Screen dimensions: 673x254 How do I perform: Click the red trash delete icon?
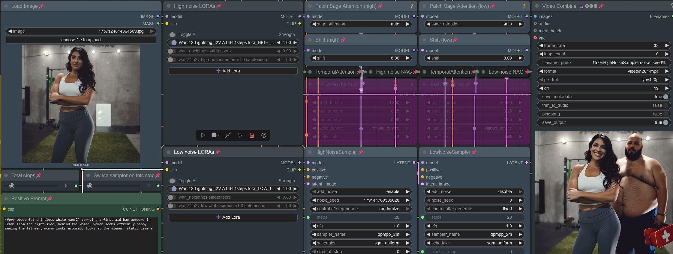pyautogui.click(x=252, y=135)
